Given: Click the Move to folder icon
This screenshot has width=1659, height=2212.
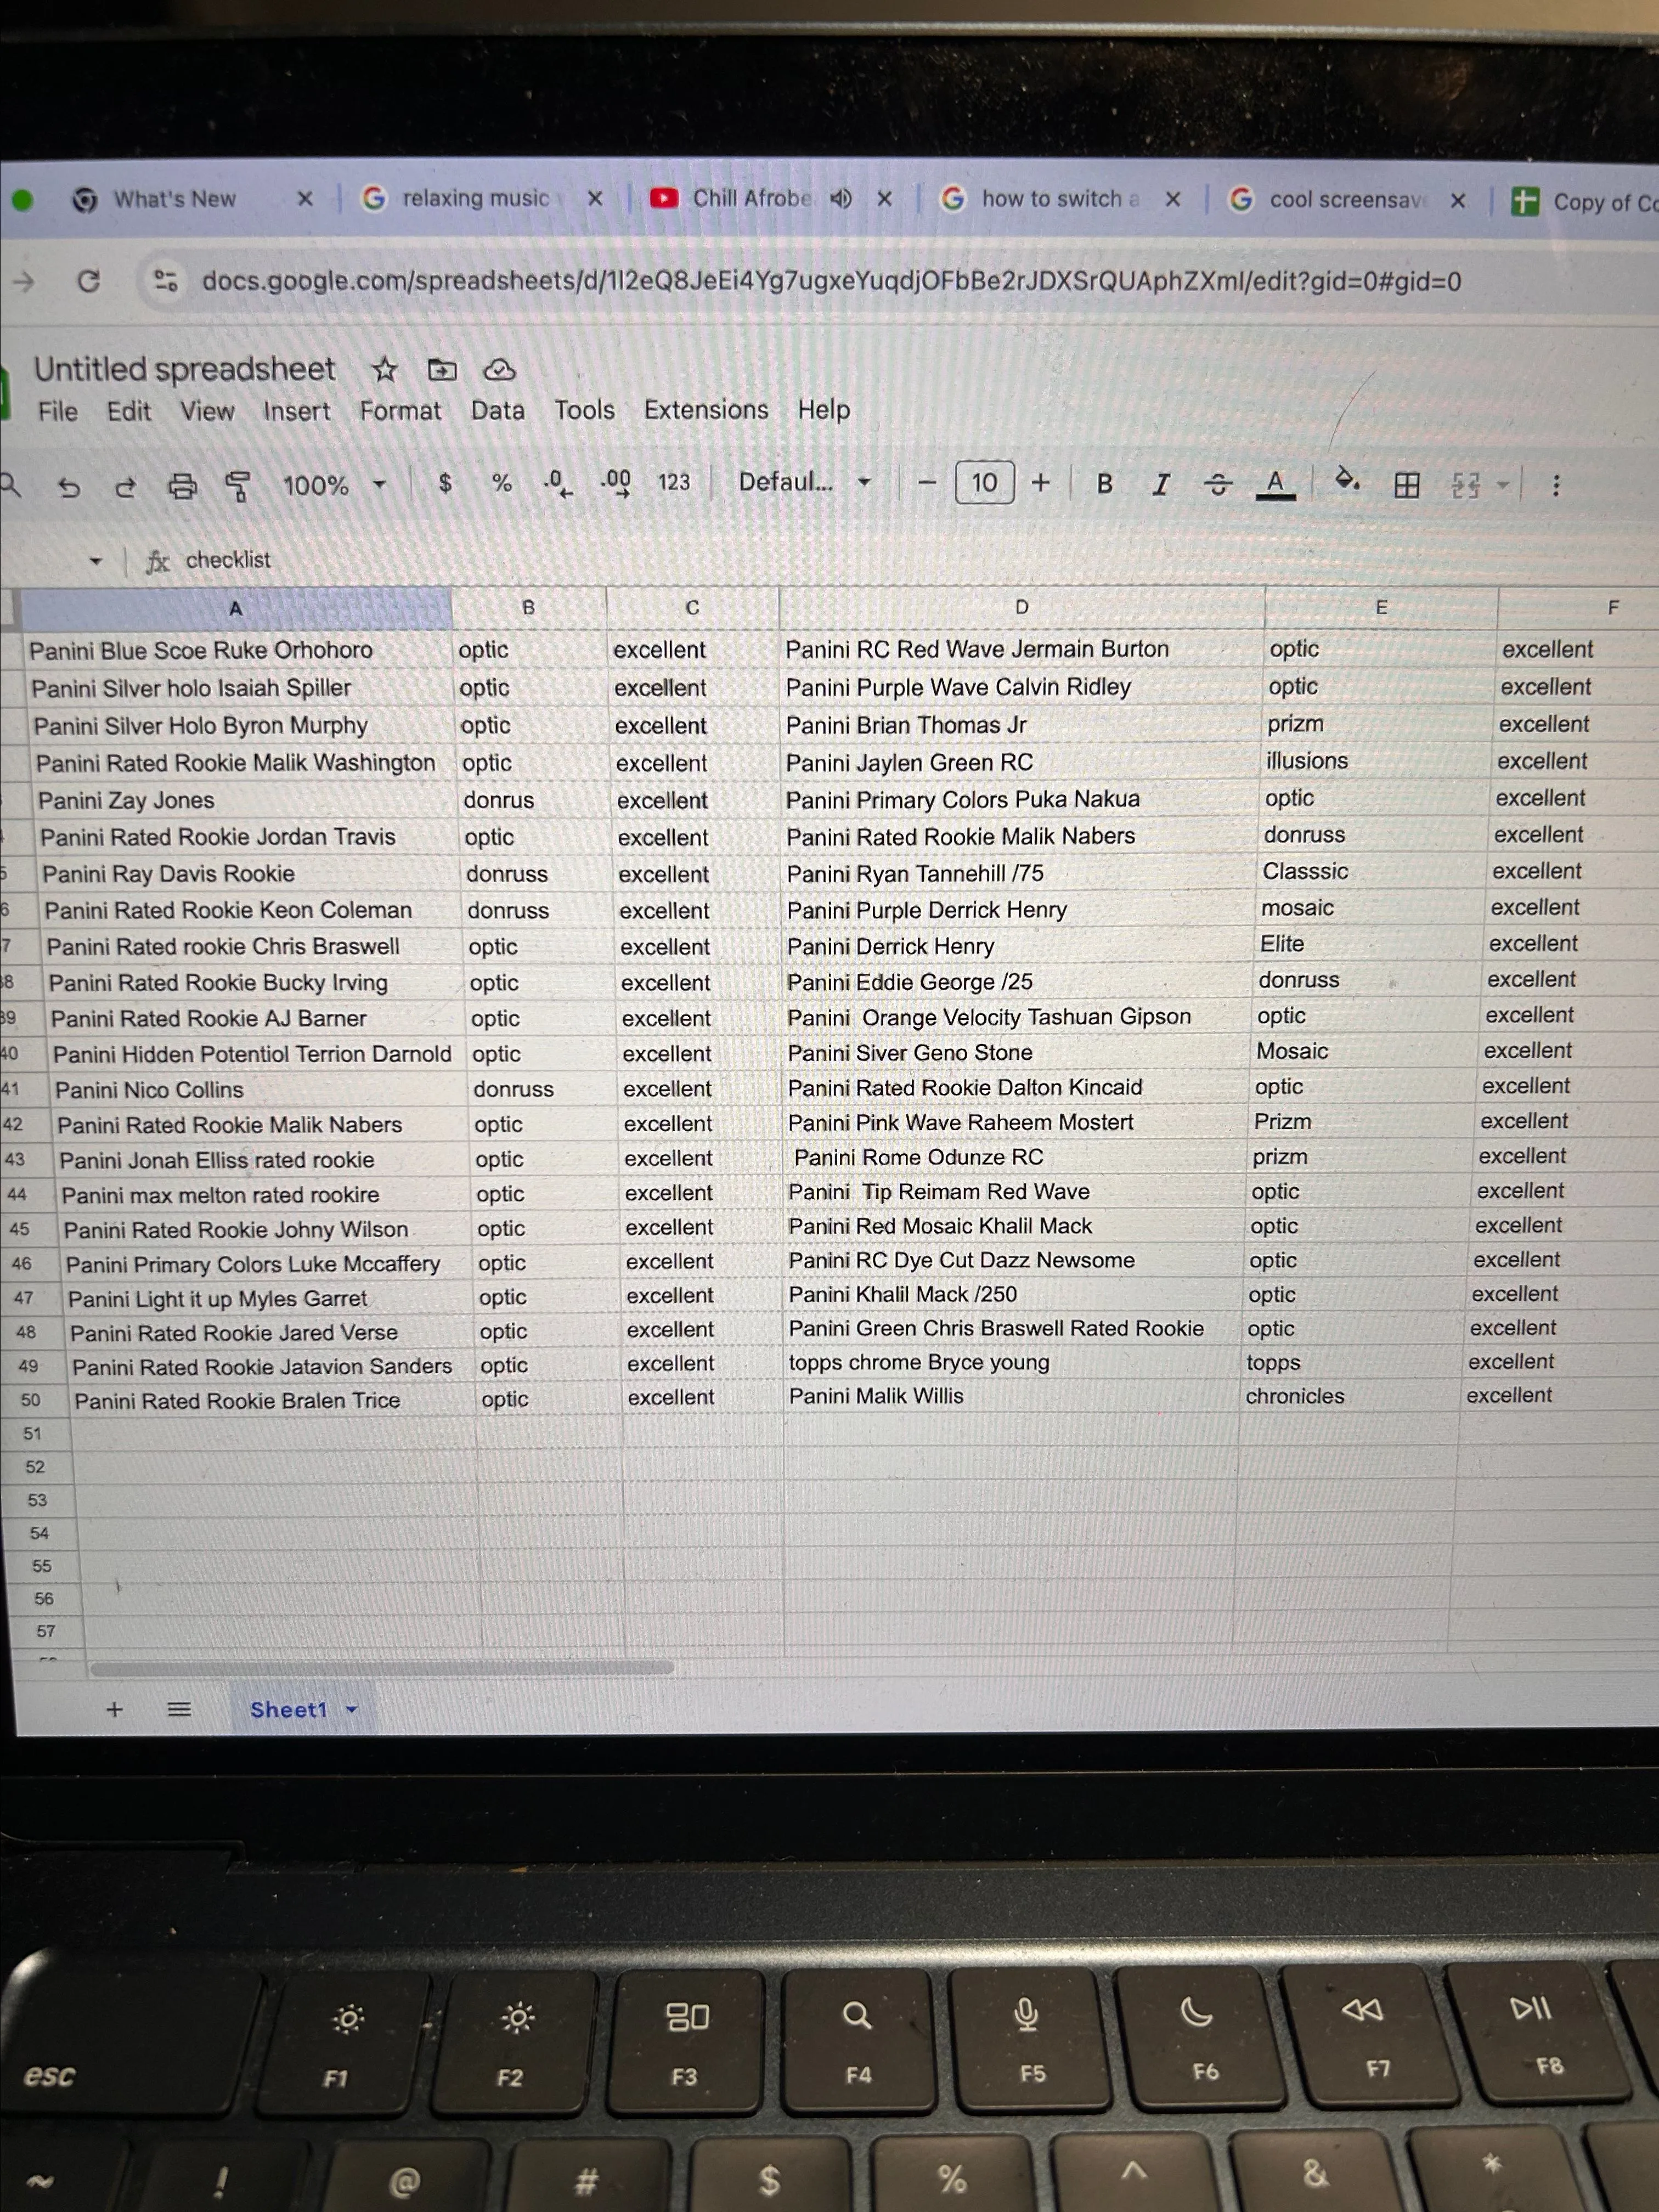Looking at the screenshot, I should point(442,370).
